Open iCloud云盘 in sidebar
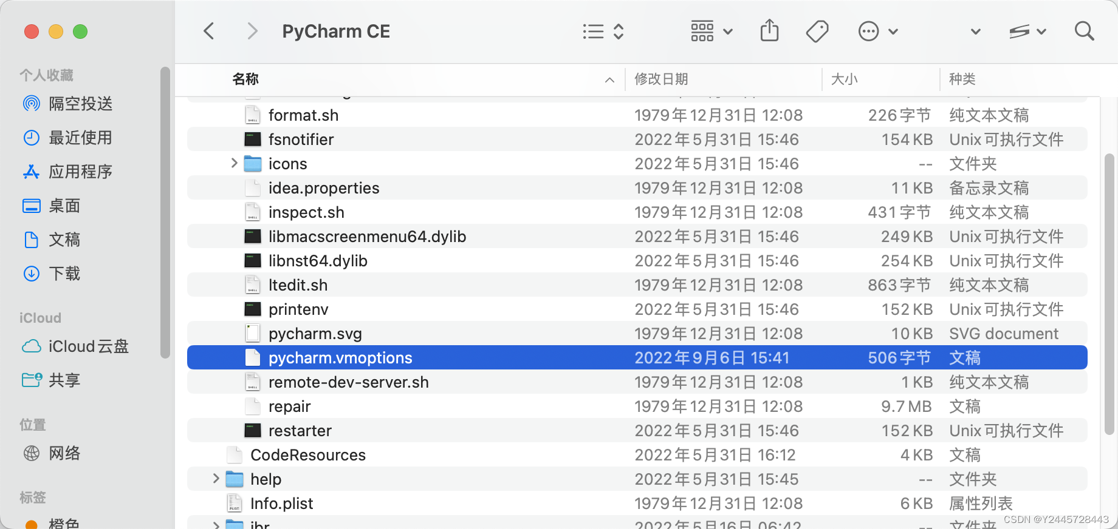The height and width of the screenshot is (529, 1118). [75, 346]
